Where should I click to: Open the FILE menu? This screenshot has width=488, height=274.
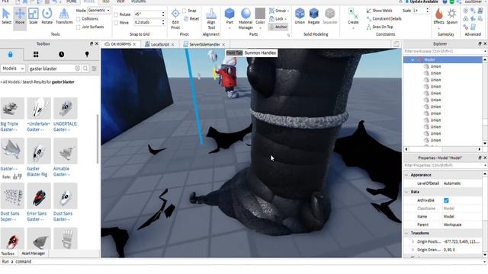5,2
